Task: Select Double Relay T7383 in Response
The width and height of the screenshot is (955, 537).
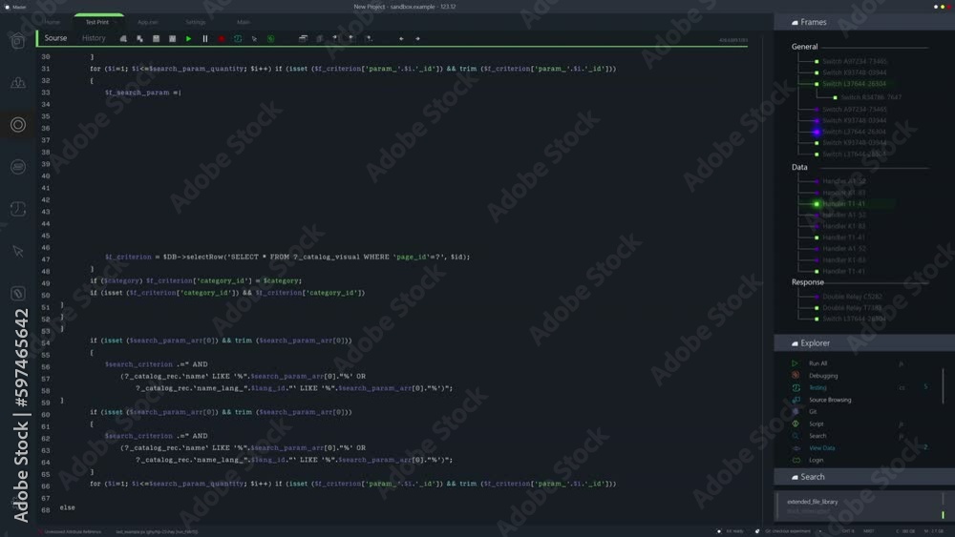Action: [852, 308]
